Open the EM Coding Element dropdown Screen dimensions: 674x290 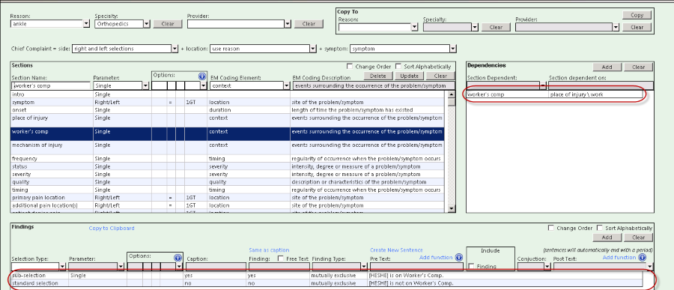287,85
